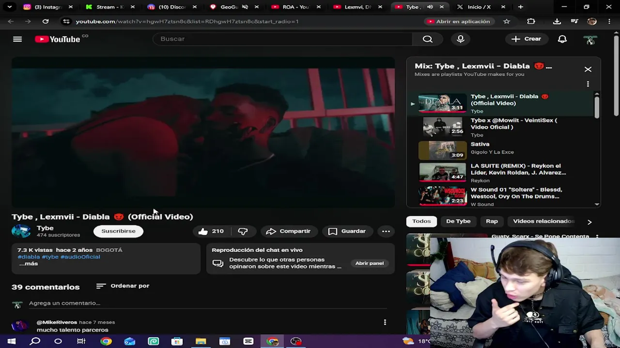The width and height of the screenshot is (620, 348).
Task: Switch to Stream Kick tab
Action: pyautogui.click(x=109, y=7)
